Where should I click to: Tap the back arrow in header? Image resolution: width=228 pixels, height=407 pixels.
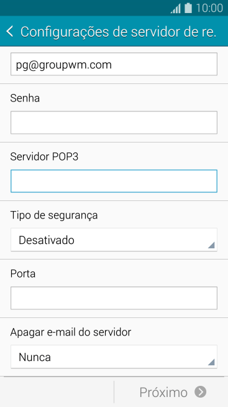(9, 31)
